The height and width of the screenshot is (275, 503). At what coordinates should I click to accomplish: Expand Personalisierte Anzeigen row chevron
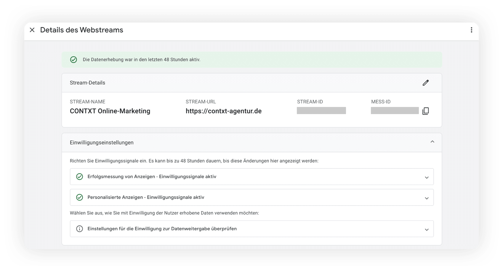pos(427,198)
